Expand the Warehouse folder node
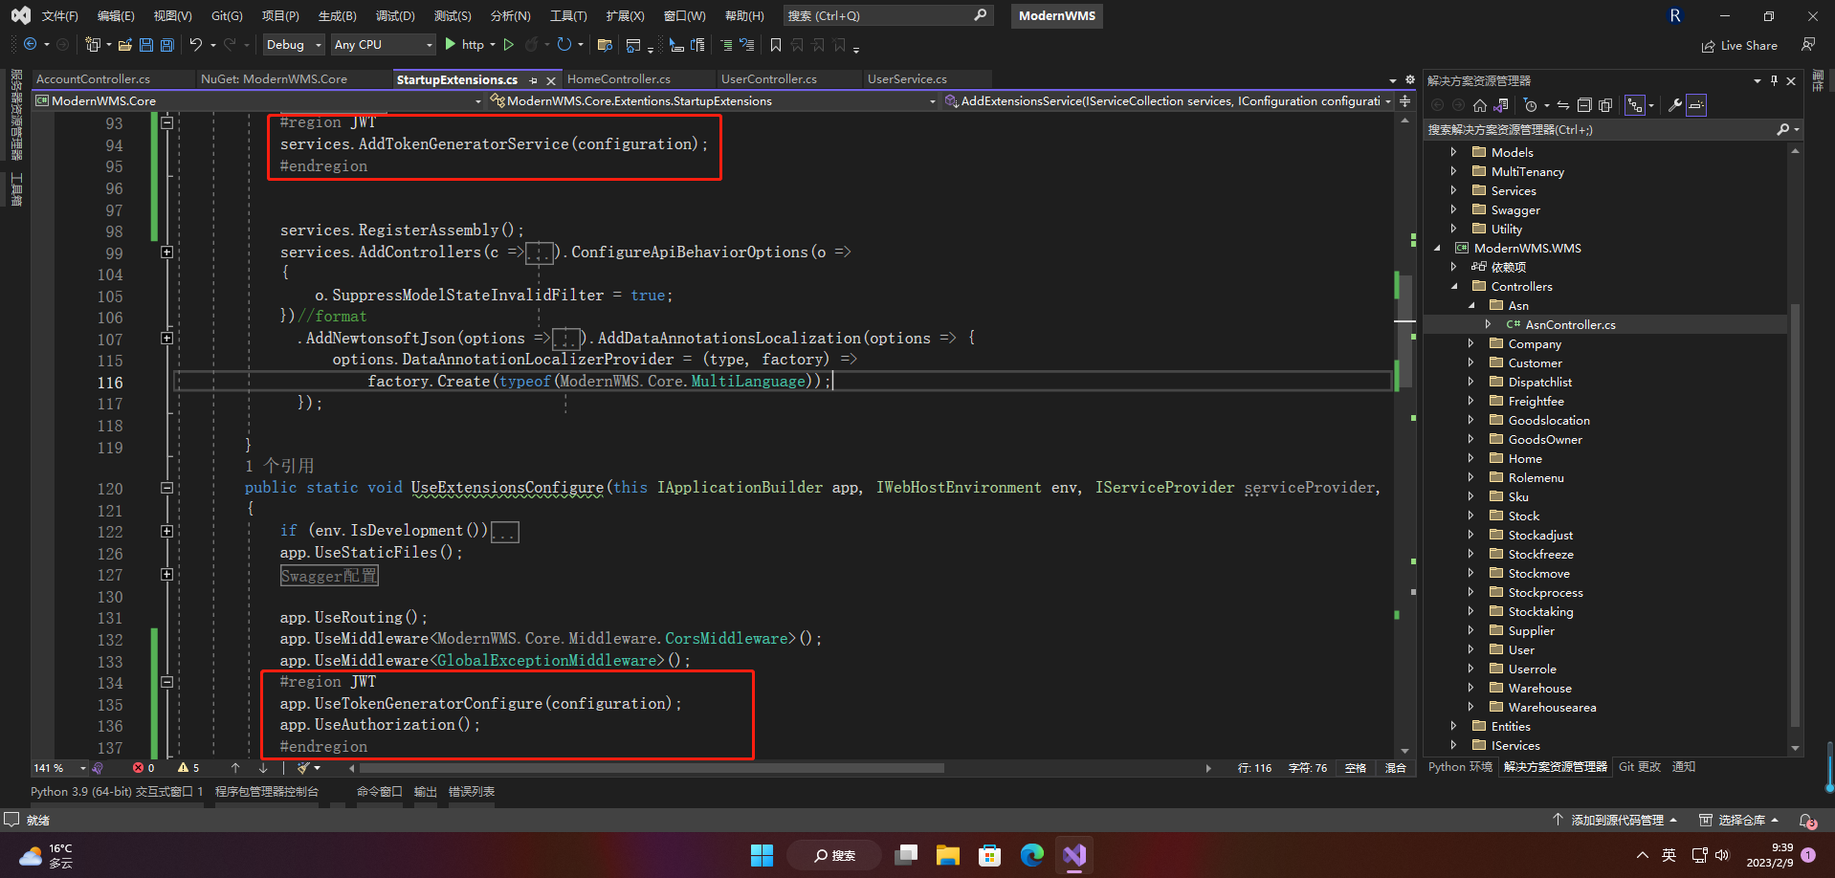Image resolution: width=1835 pixels, height=878 pixels. 1470,688
